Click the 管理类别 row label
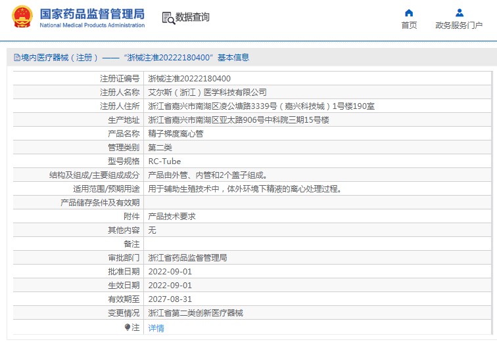Viewport: 497px width, 344px height. tap(124, 148)
